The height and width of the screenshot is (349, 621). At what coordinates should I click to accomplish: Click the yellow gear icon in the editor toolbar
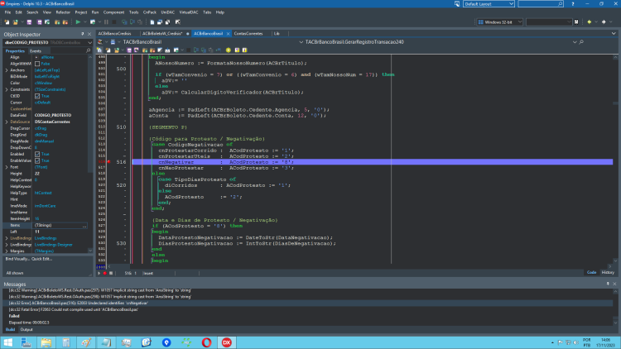click(x=229, y=50)
